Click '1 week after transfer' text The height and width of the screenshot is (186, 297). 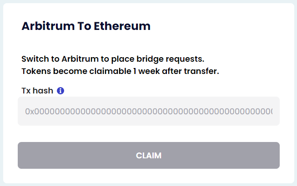tap(176, 71)
